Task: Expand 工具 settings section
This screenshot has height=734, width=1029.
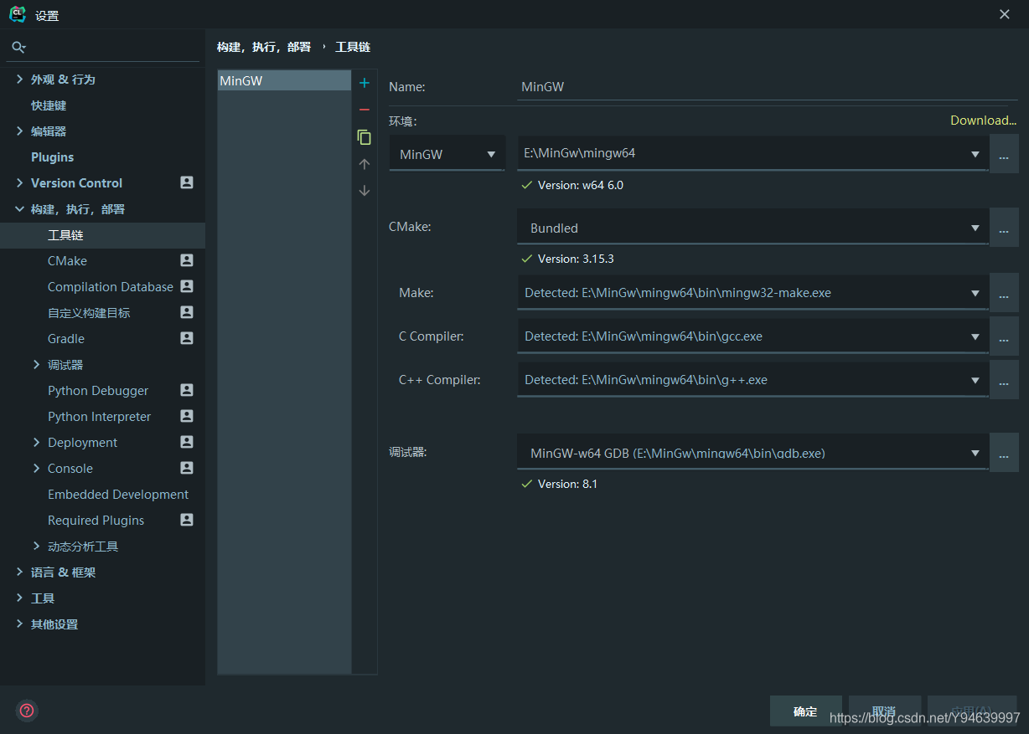Action: (x=19, y=598)
